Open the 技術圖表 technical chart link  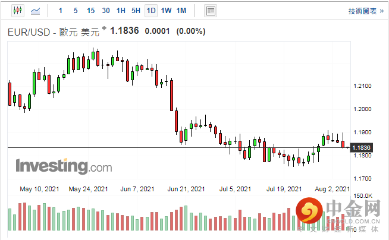(x=364, y=11)
